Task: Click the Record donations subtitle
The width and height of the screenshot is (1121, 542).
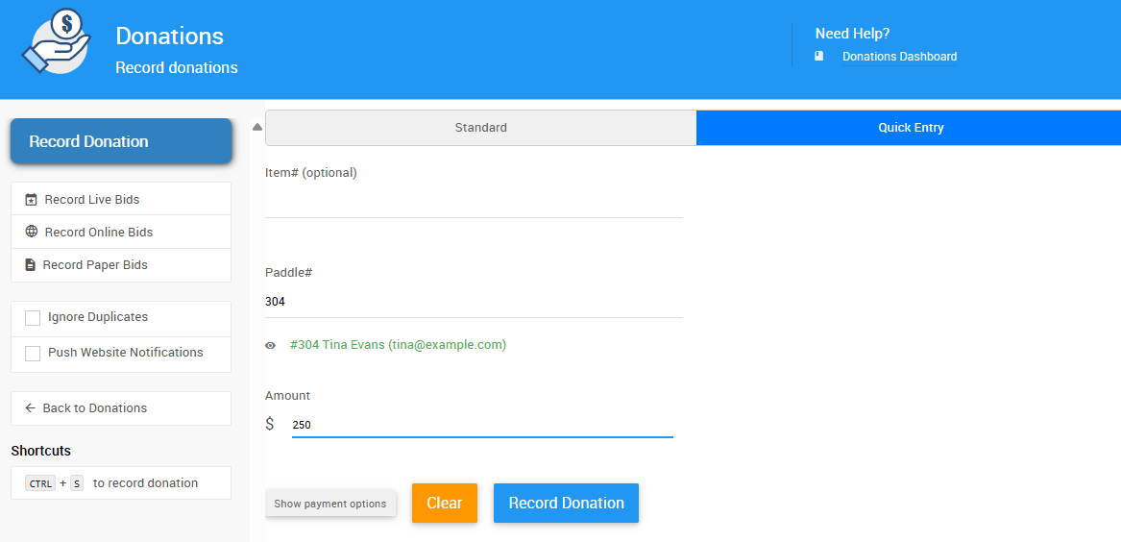Action: point(177,68)
